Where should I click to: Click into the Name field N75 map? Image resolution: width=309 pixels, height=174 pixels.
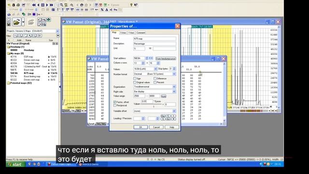[154, 39]
